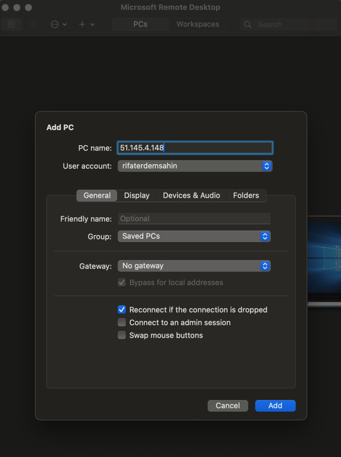Switch to the Display tab

137,195
